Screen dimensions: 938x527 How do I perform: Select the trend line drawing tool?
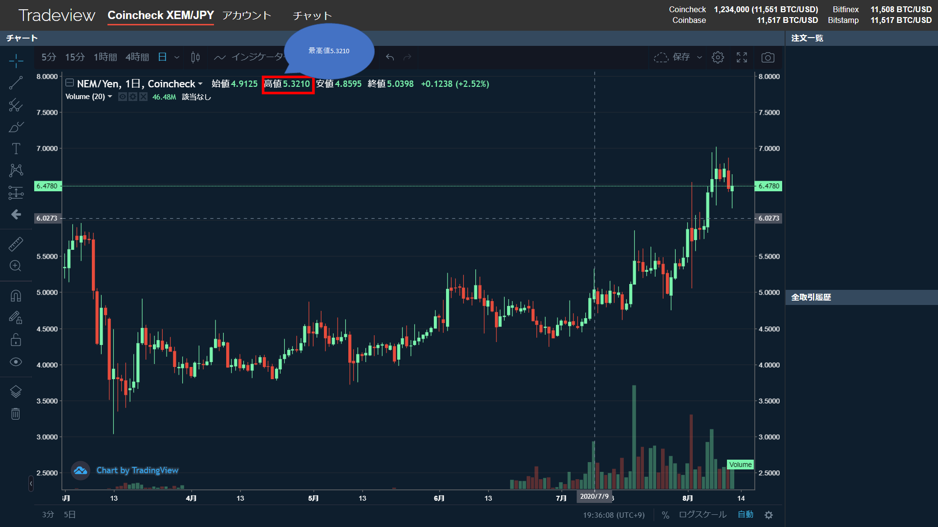(16, 83)
